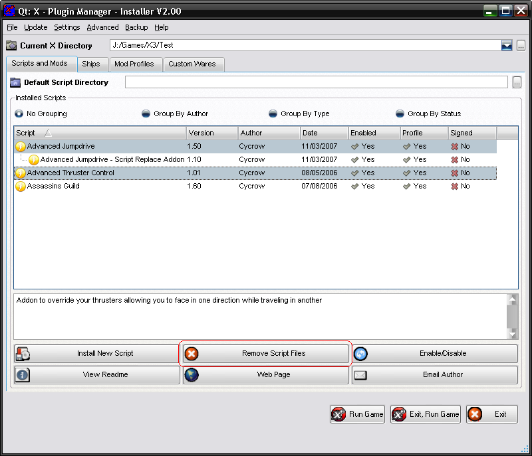The width and height of the screenshot is (532, 456).
Task: Click the View Readme button label
Action: pyautogui.click(x=106, y=375)
